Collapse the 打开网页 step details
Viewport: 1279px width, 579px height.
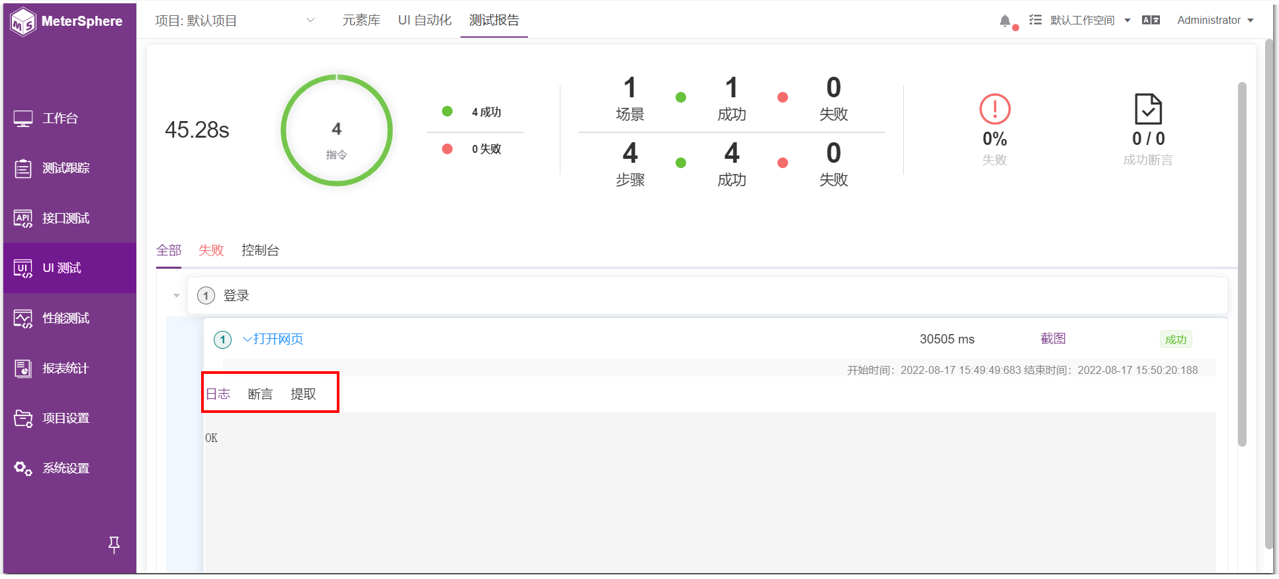(x=247, y=339)
